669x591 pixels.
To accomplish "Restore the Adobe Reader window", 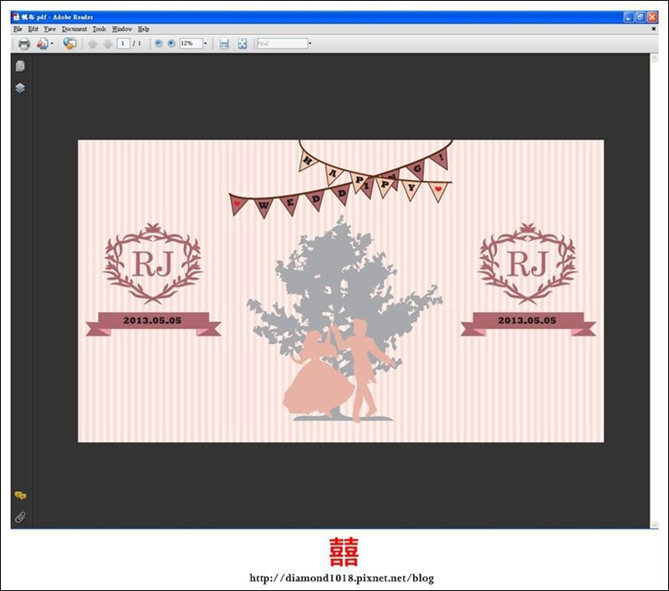I will click(641, 17).
